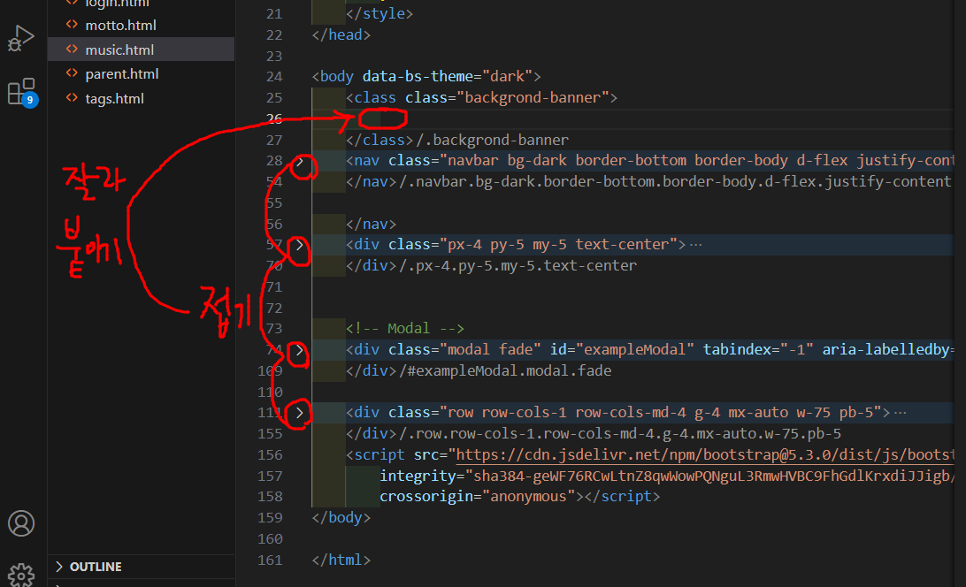
Task: Place cursor on empty line 26
Action: 632,118
